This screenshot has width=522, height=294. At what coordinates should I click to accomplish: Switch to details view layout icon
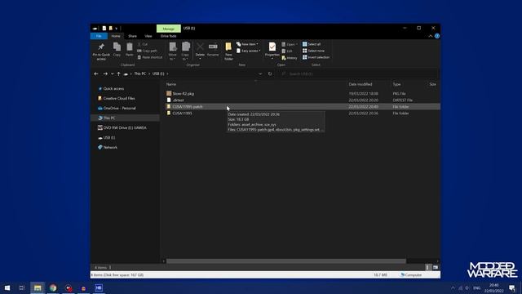[x=427, y=267]
